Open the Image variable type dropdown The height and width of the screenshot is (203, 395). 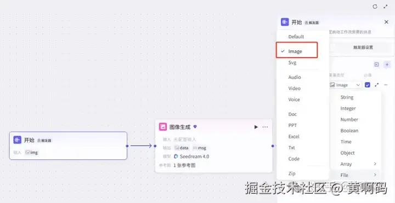tap(346, 85)
